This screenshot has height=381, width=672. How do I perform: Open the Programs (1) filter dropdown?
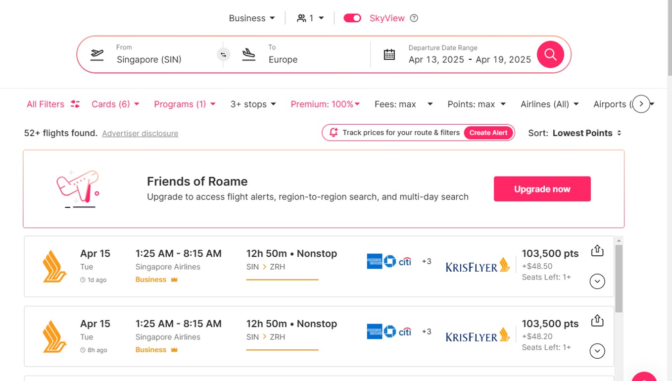185,104
